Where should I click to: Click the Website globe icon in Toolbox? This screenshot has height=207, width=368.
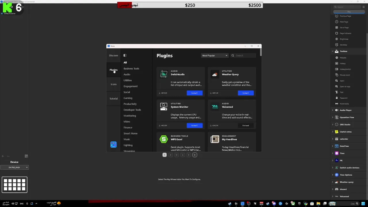point(337,58)
